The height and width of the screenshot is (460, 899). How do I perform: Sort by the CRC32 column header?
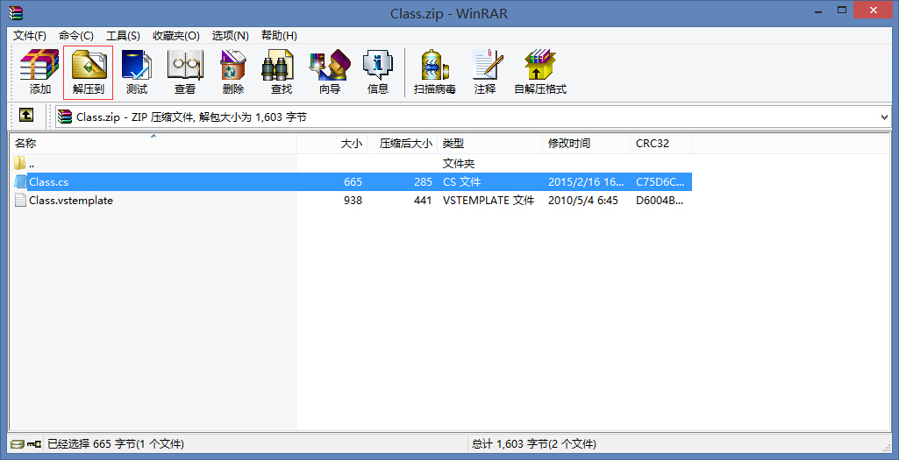661,143
